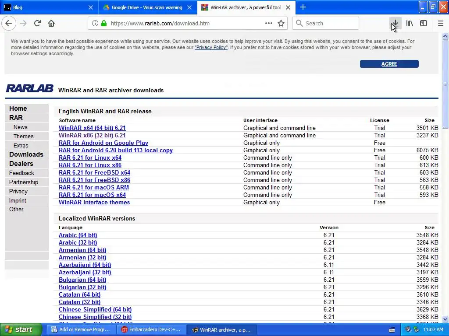The width and height of the screenshot is (449, 336).
Task: Download RAR 6.21 for macOS ARM
Action: [94, 187]
